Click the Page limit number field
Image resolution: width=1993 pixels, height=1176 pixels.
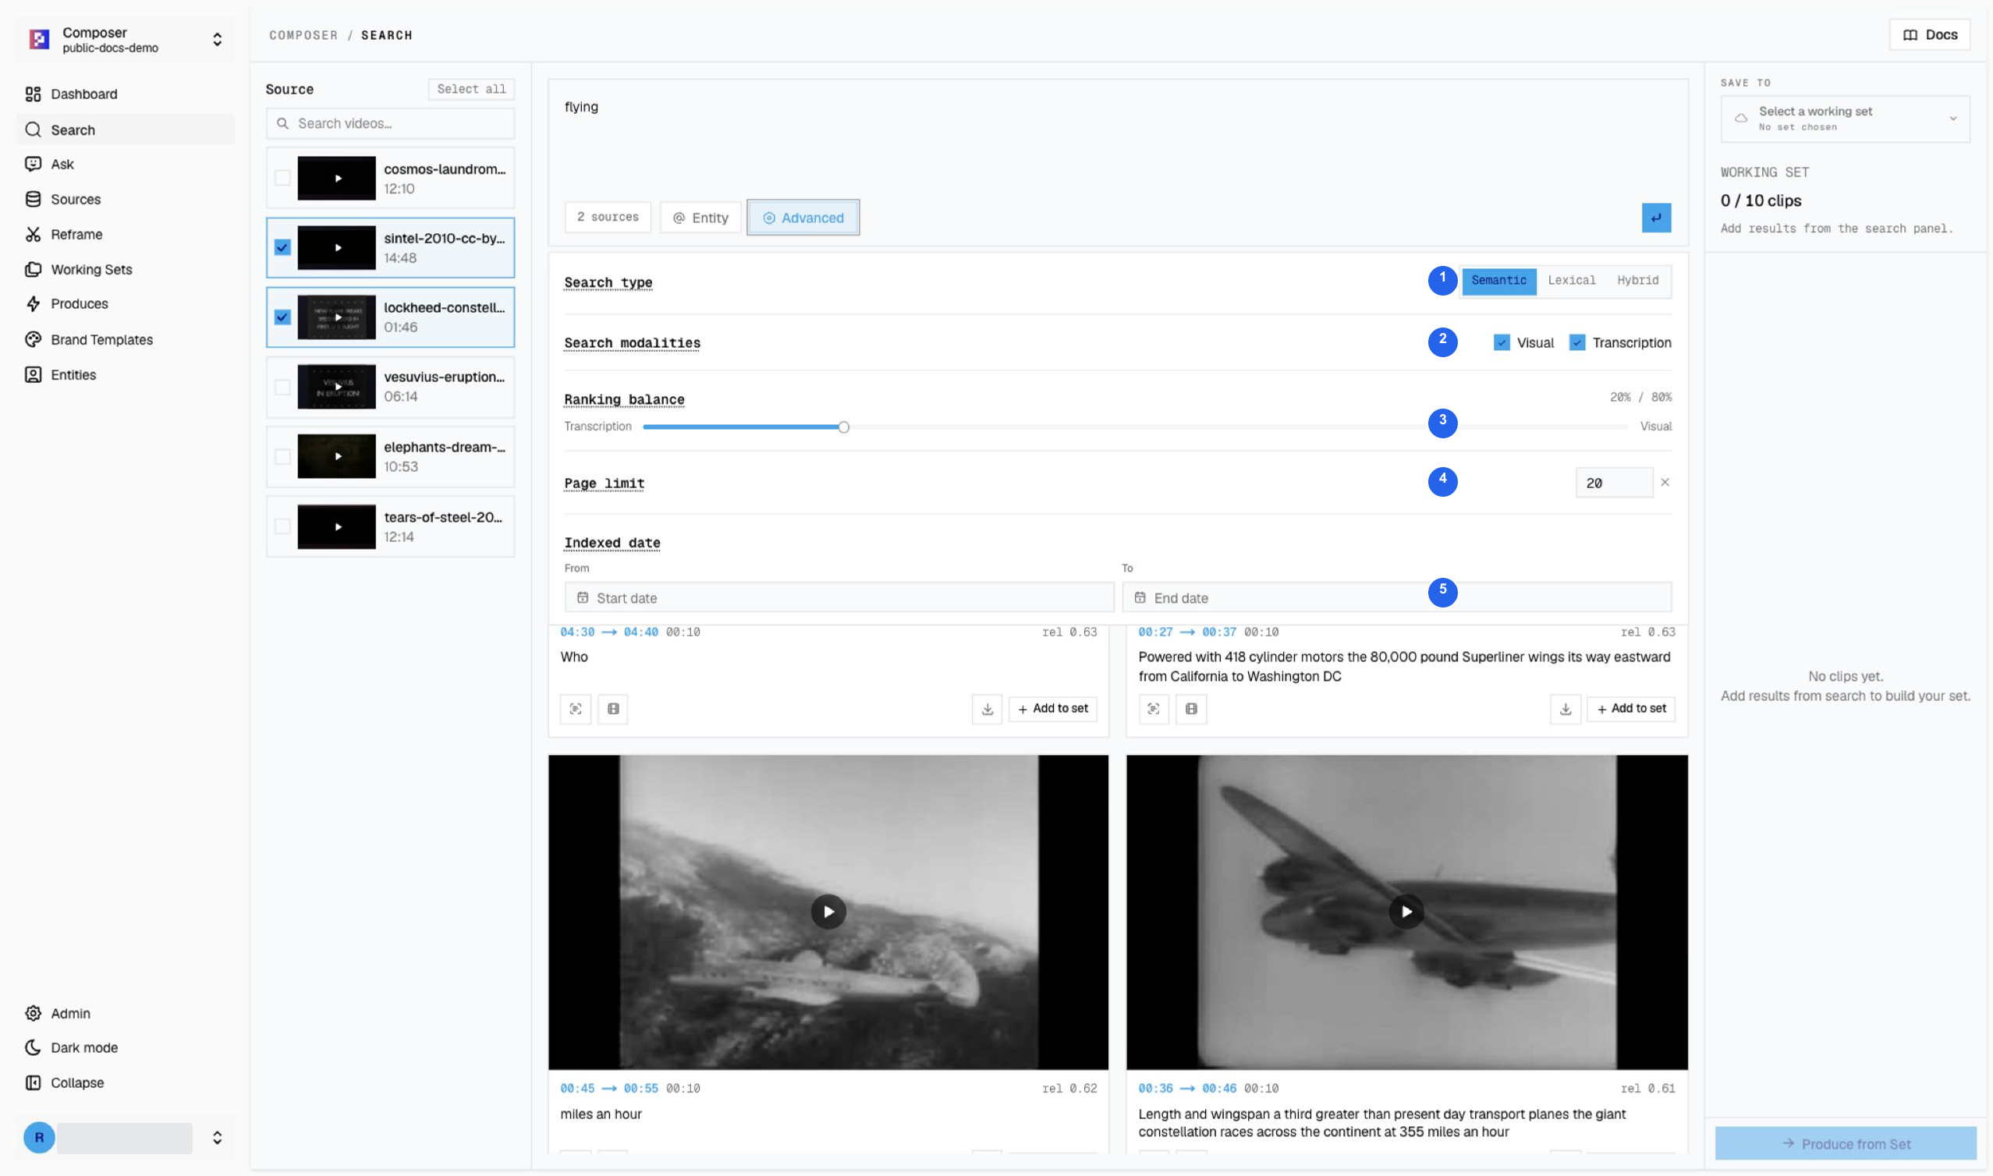pos(1613,483)
